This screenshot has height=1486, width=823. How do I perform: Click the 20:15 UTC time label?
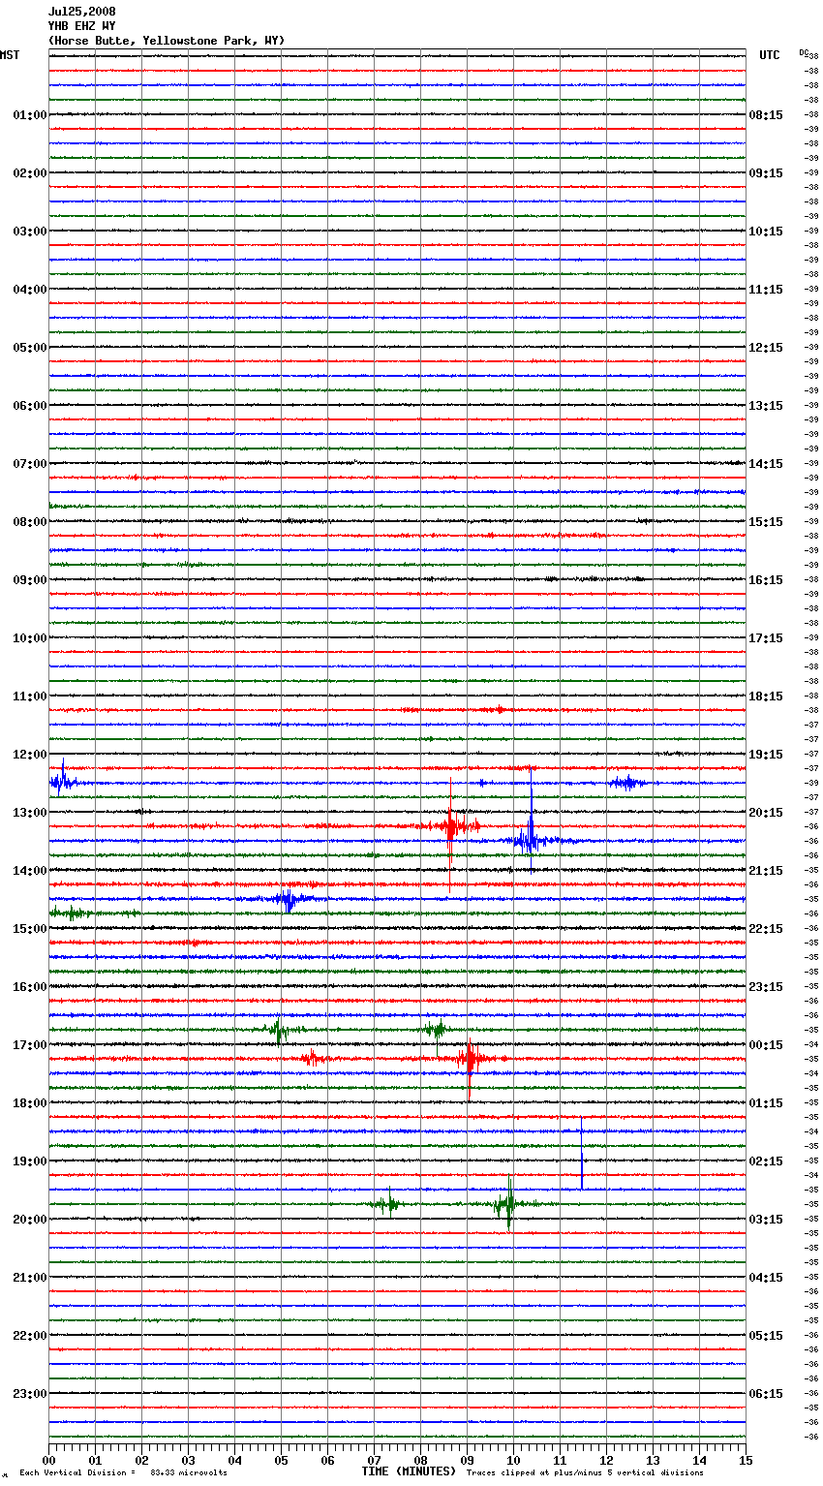pyautogui.click(x=766, y=813)
